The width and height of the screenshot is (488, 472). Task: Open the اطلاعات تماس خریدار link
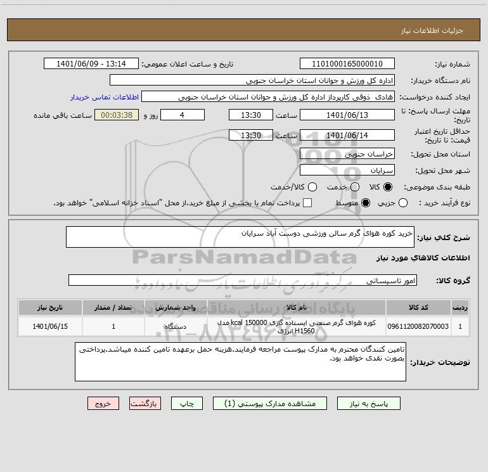[x=105, y=97]
